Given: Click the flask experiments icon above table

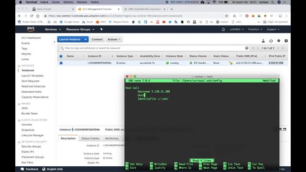Looking at the screenshot, I should (x=263, y=41).
